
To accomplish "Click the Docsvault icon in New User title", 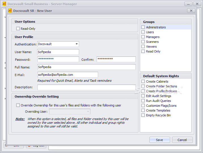I will 10,11.
